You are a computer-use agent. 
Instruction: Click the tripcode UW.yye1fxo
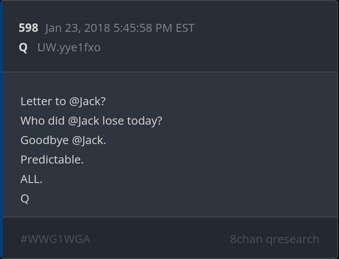[x=69, y=47]
